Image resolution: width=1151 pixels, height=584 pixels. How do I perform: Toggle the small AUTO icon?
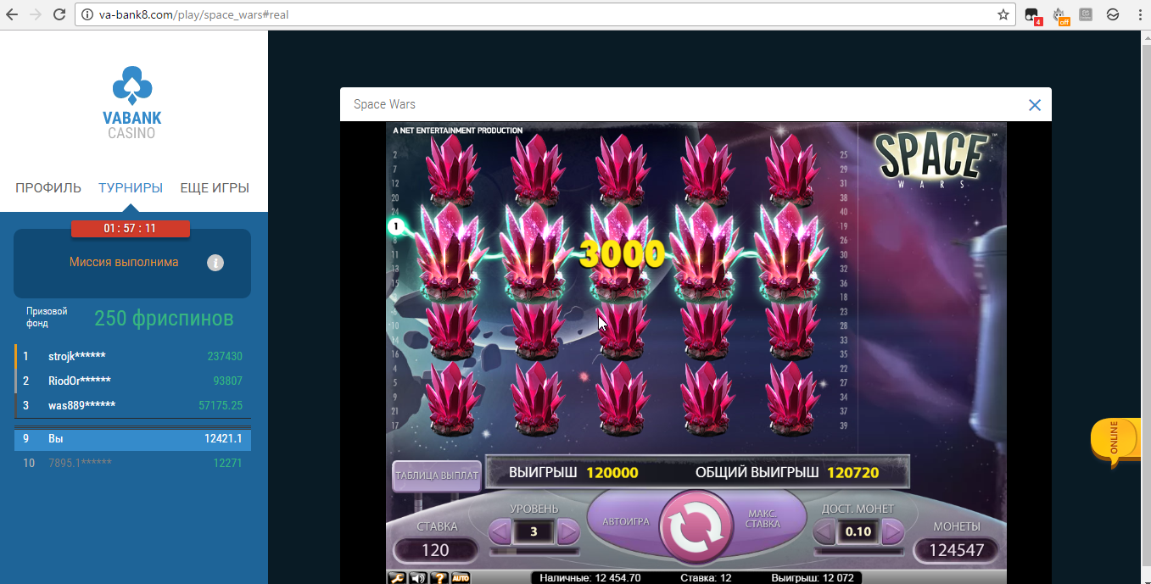[x=461, y=578]
